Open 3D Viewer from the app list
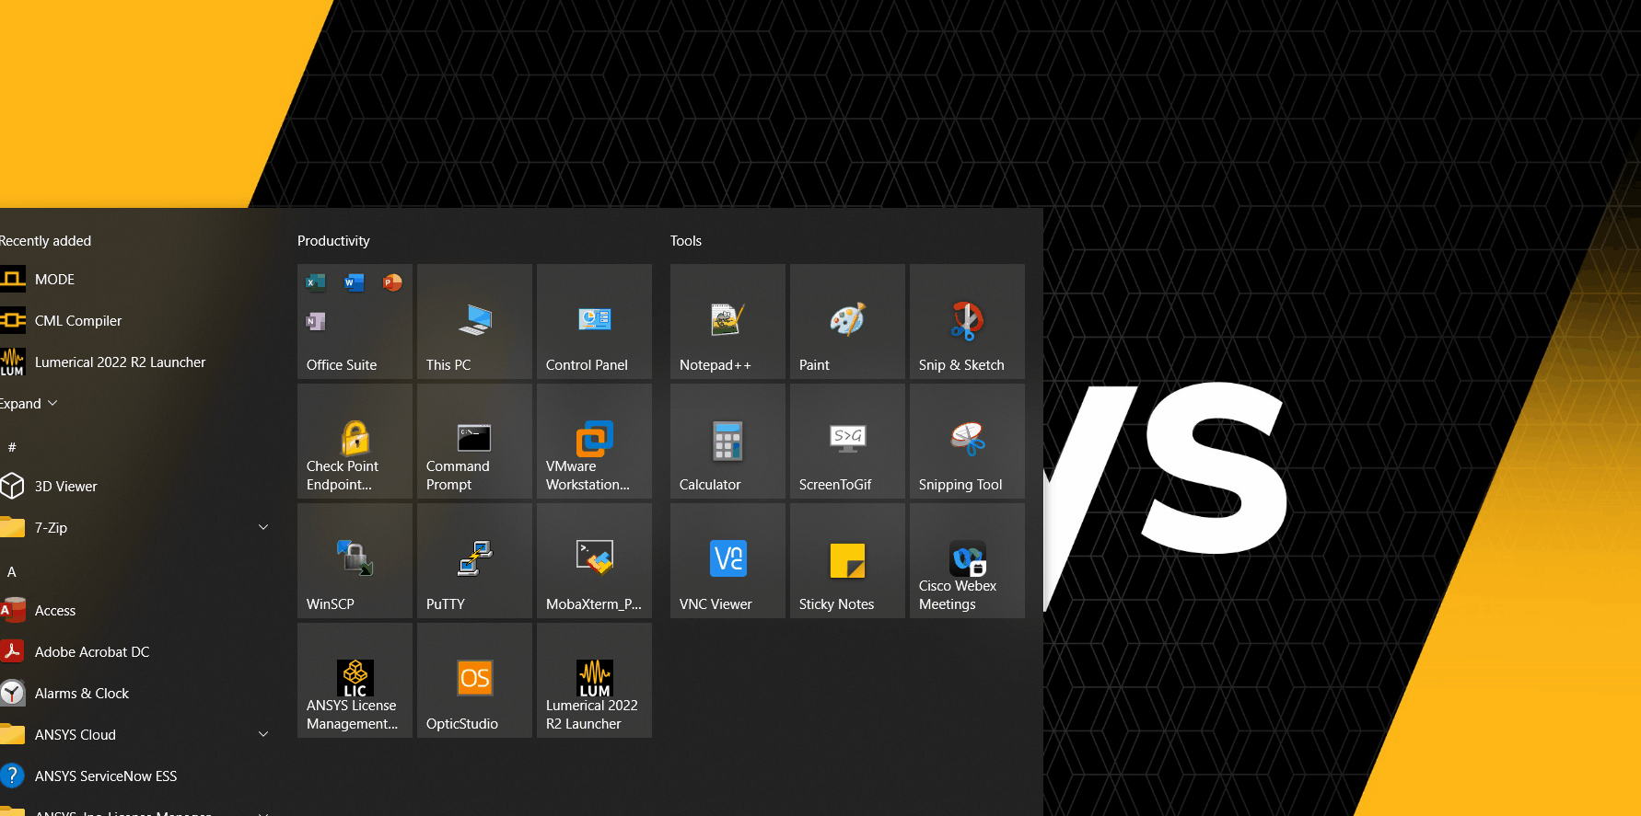1641x816 pixels. pos(138,486)
